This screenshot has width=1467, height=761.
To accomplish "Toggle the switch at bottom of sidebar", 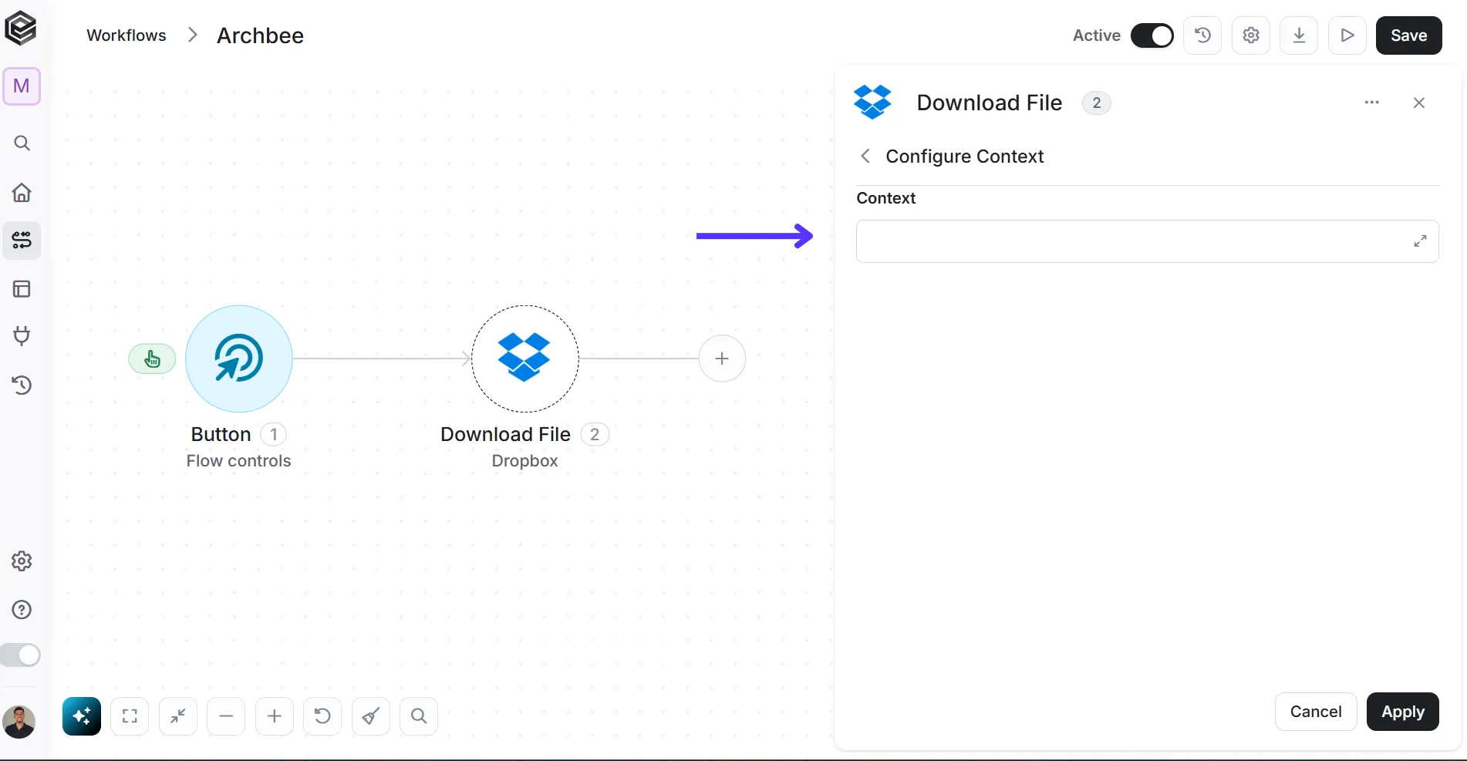I will pos(21,655).
